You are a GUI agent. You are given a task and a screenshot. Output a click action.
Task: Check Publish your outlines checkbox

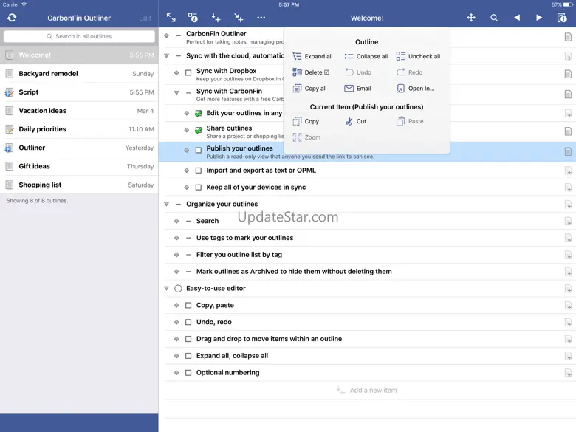(x=199, y=150)
